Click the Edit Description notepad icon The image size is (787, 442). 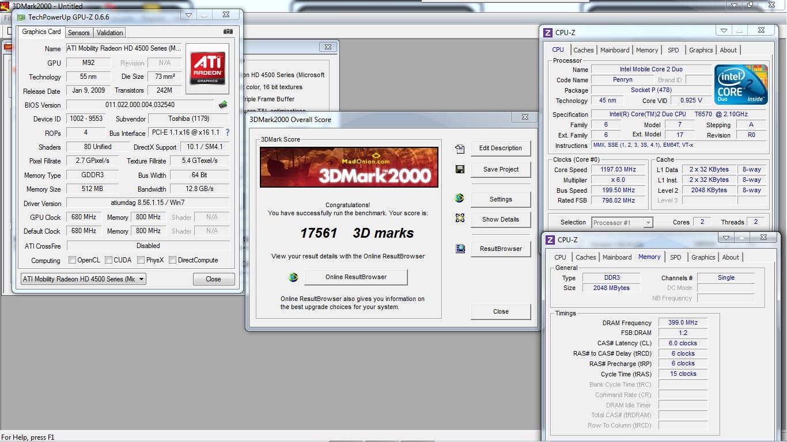pos(460,149)
